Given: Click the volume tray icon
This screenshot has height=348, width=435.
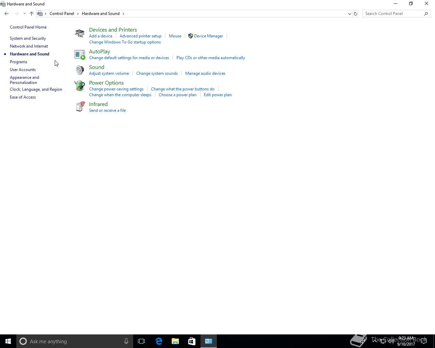Looking at the screenshot, I should click(x=391, y=341).
